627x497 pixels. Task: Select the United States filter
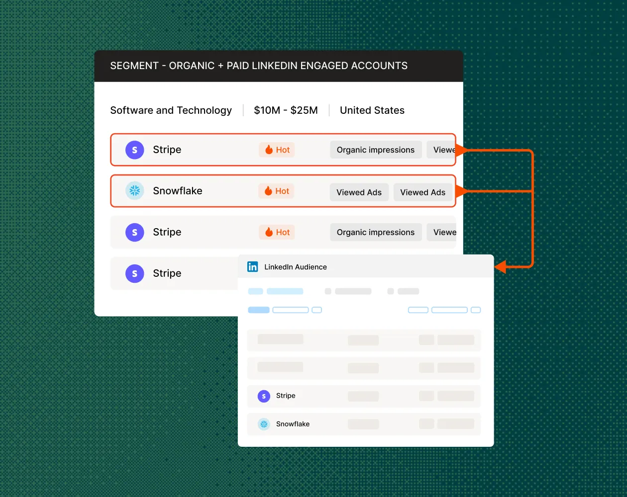(x=372, y=110)
